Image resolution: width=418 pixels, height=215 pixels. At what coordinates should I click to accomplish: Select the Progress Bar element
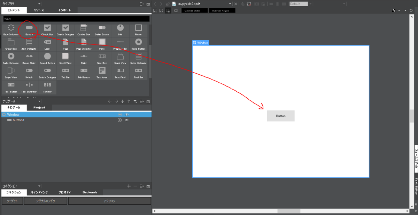(120, 44)
